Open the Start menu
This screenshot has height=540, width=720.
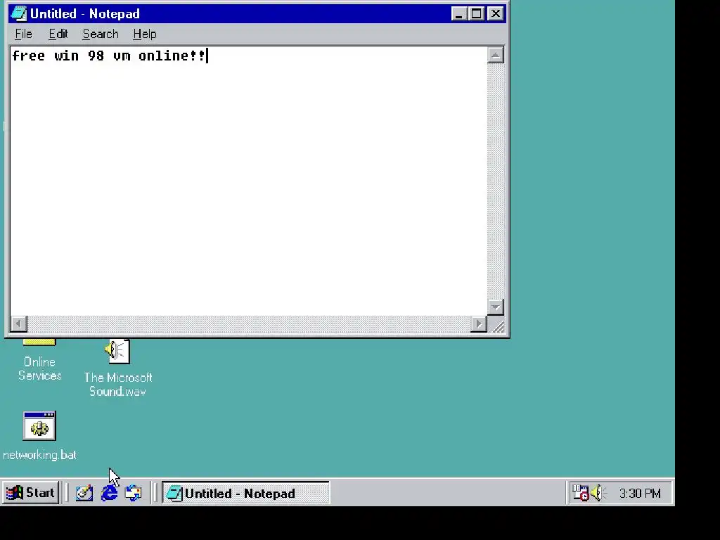[31, 493]
